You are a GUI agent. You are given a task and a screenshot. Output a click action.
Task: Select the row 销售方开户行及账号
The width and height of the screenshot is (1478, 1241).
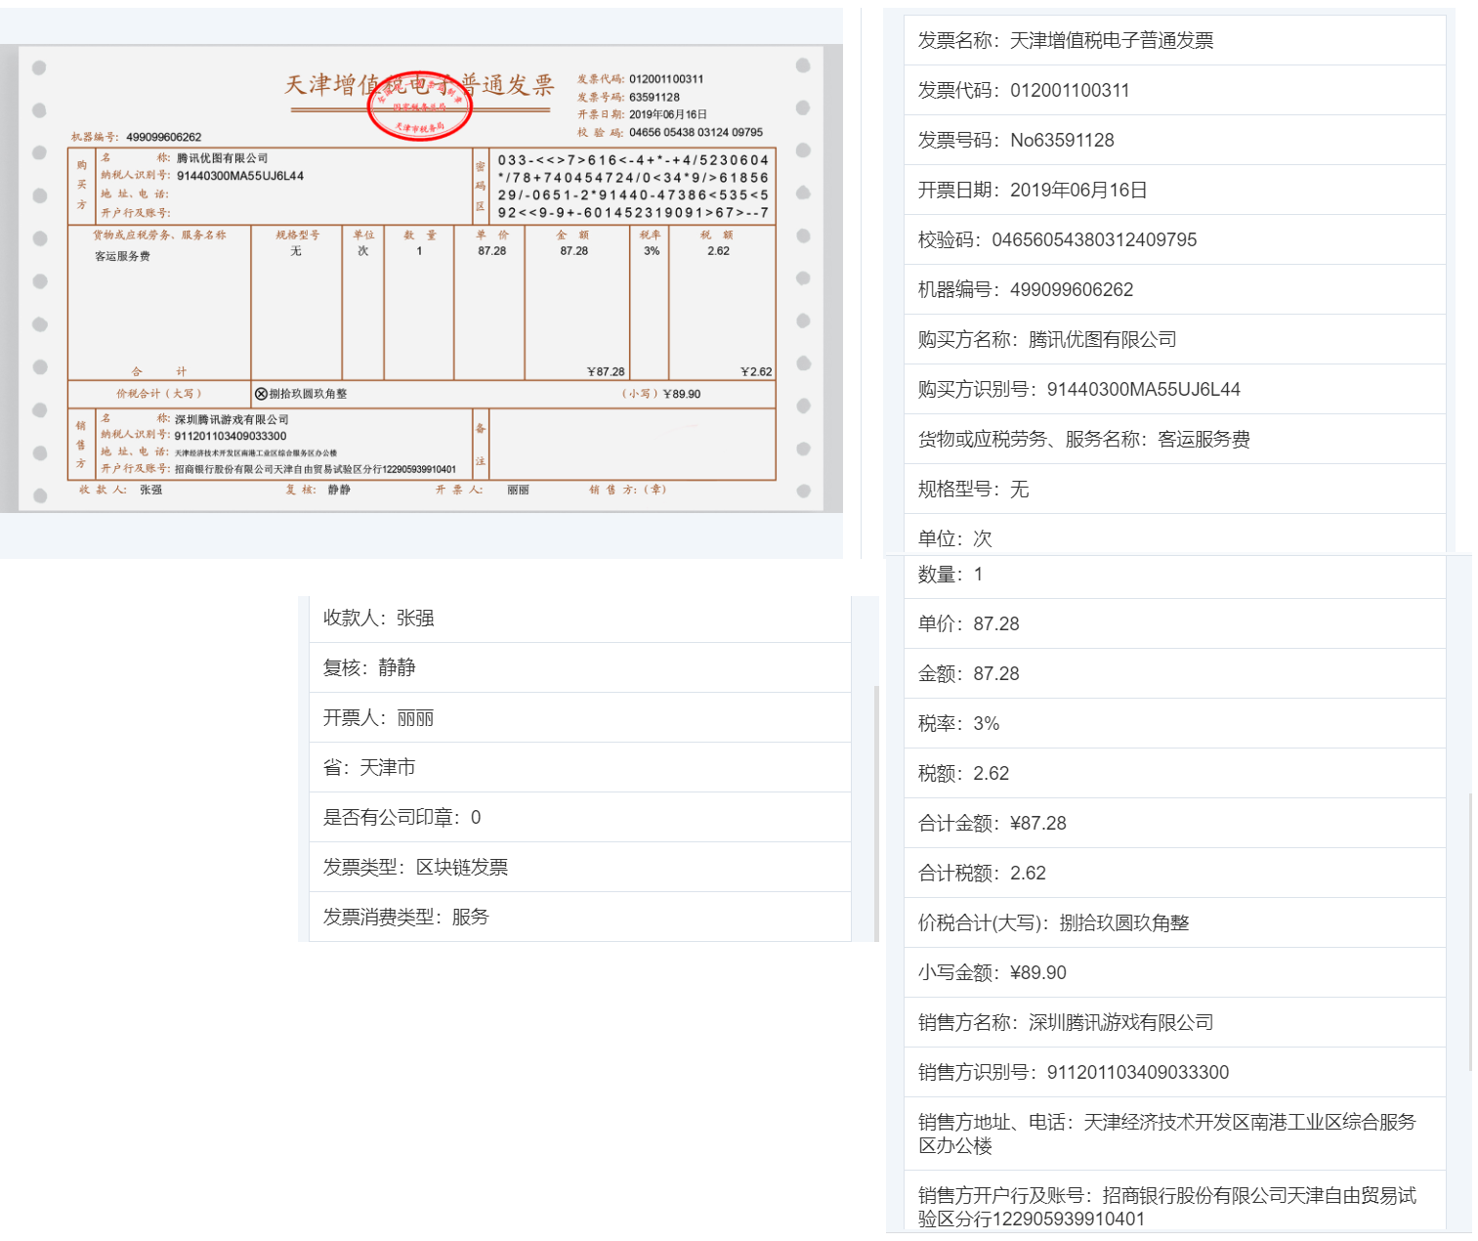1174,1202
